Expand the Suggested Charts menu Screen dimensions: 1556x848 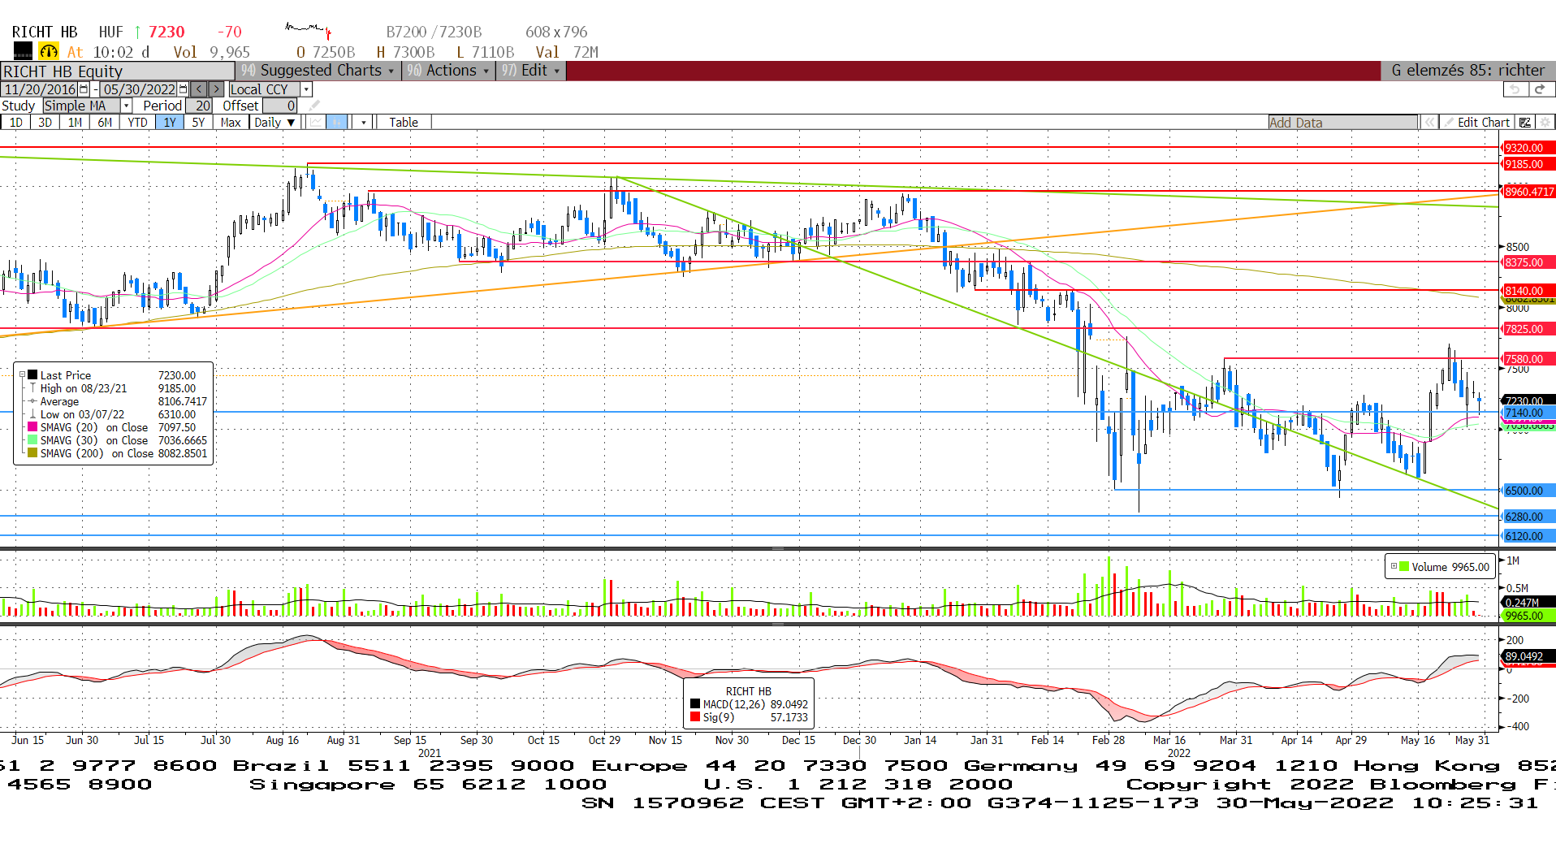click(x=319, y=71)
